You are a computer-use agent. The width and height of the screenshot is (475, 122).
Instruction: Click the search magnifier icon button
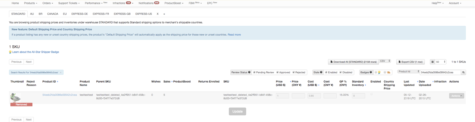(463, 72)
